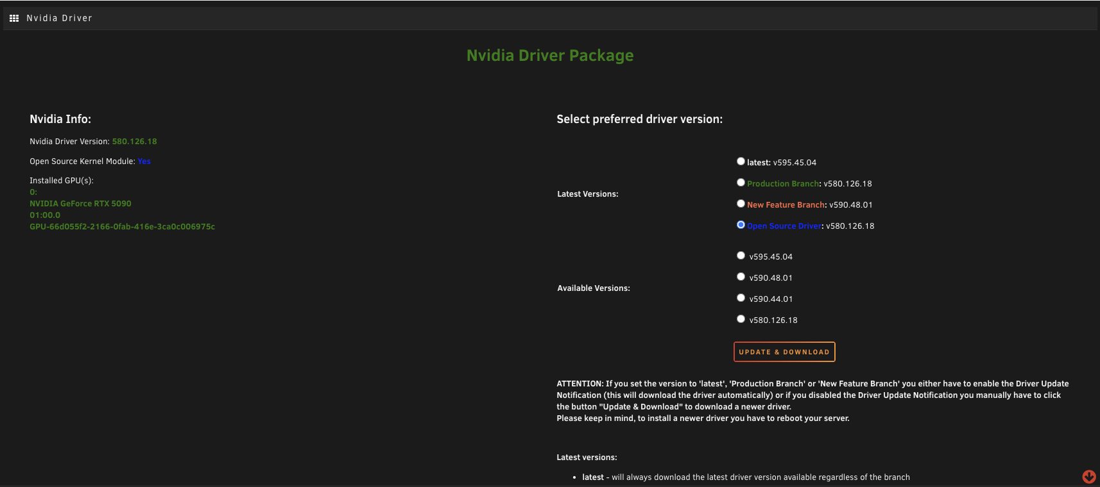Click the Nvidia Driver header title
This screenshot has height=487, width=1100.
tap(59, 18)
